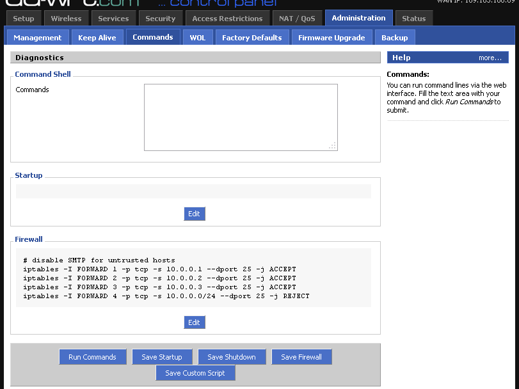Open Access Restrictions tab
Screen dimensions: 519x389
point(227,19)
